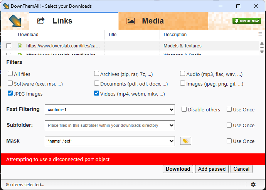Minimize the DownThemAll window
Image resolution: width=266 pixels, height=190 pixels.
point(221,6)
